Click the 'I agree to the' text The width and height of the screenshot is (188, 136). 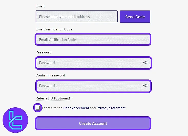coord(52,108)
